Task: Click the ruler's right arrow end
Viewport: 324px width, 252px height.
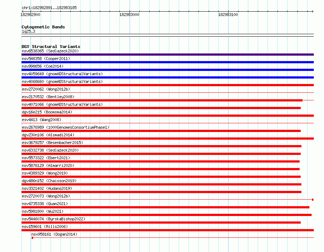Action: click(313, 11)
